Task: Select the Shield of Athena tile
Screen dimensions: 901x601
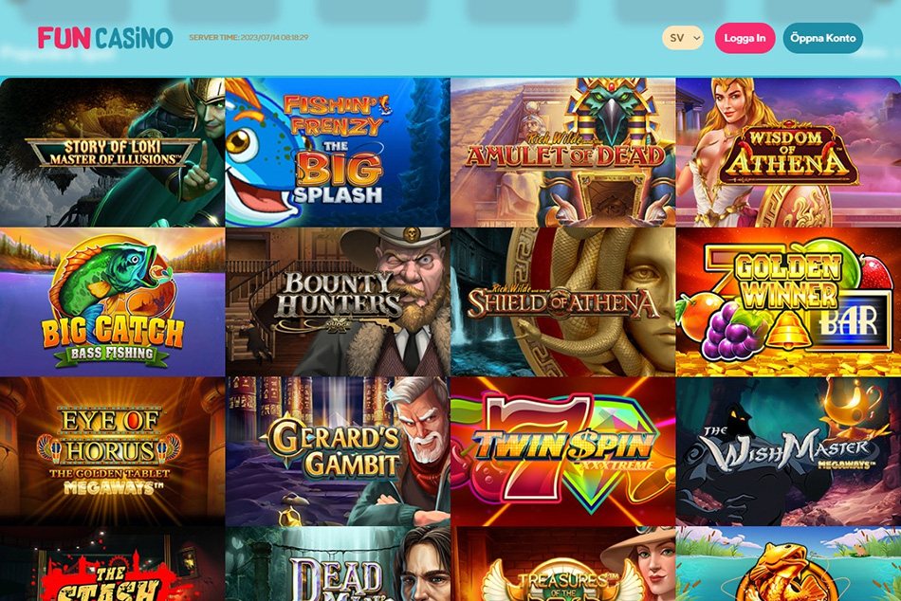Action: point(563,301)
